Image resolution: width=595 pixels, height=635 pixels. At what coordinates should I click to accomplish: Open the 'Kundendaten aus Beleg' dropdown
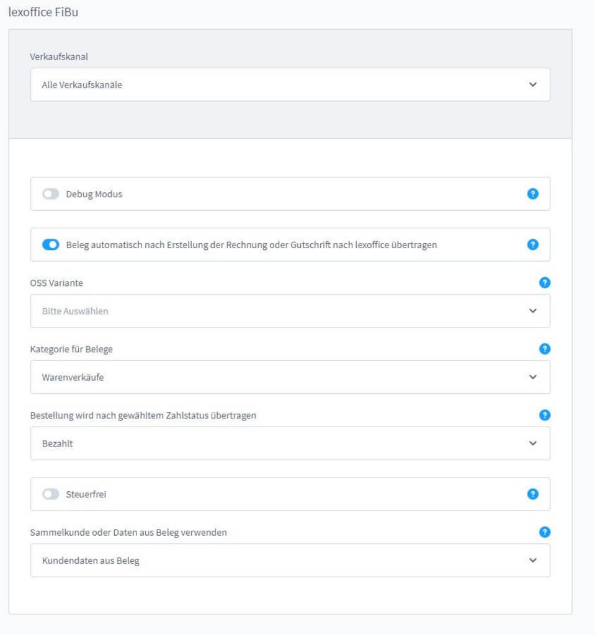pyautogui.click(x=290, y=561)
